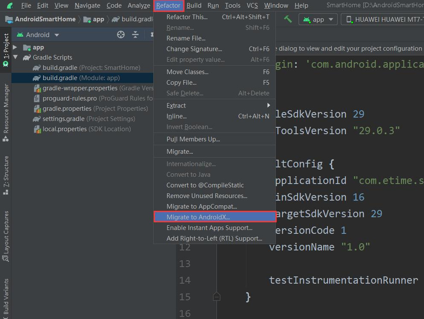The image size is (424, 319).
Task: Click the AndroidSmartHome project breadcrumb
Action: [x=41, y=19]
